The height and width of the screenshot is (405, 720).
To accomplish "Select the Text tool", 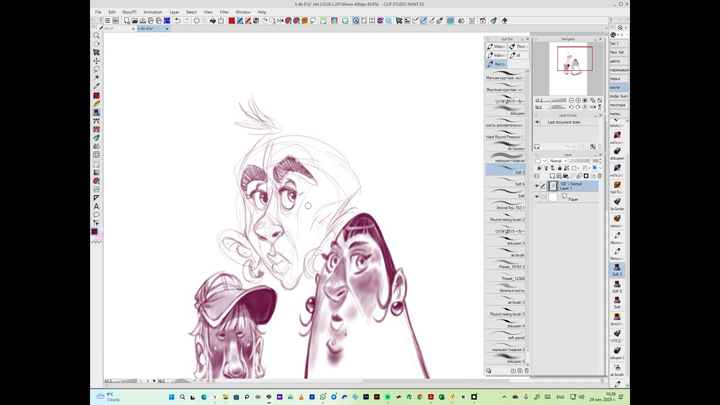I will tap(96, 206).
